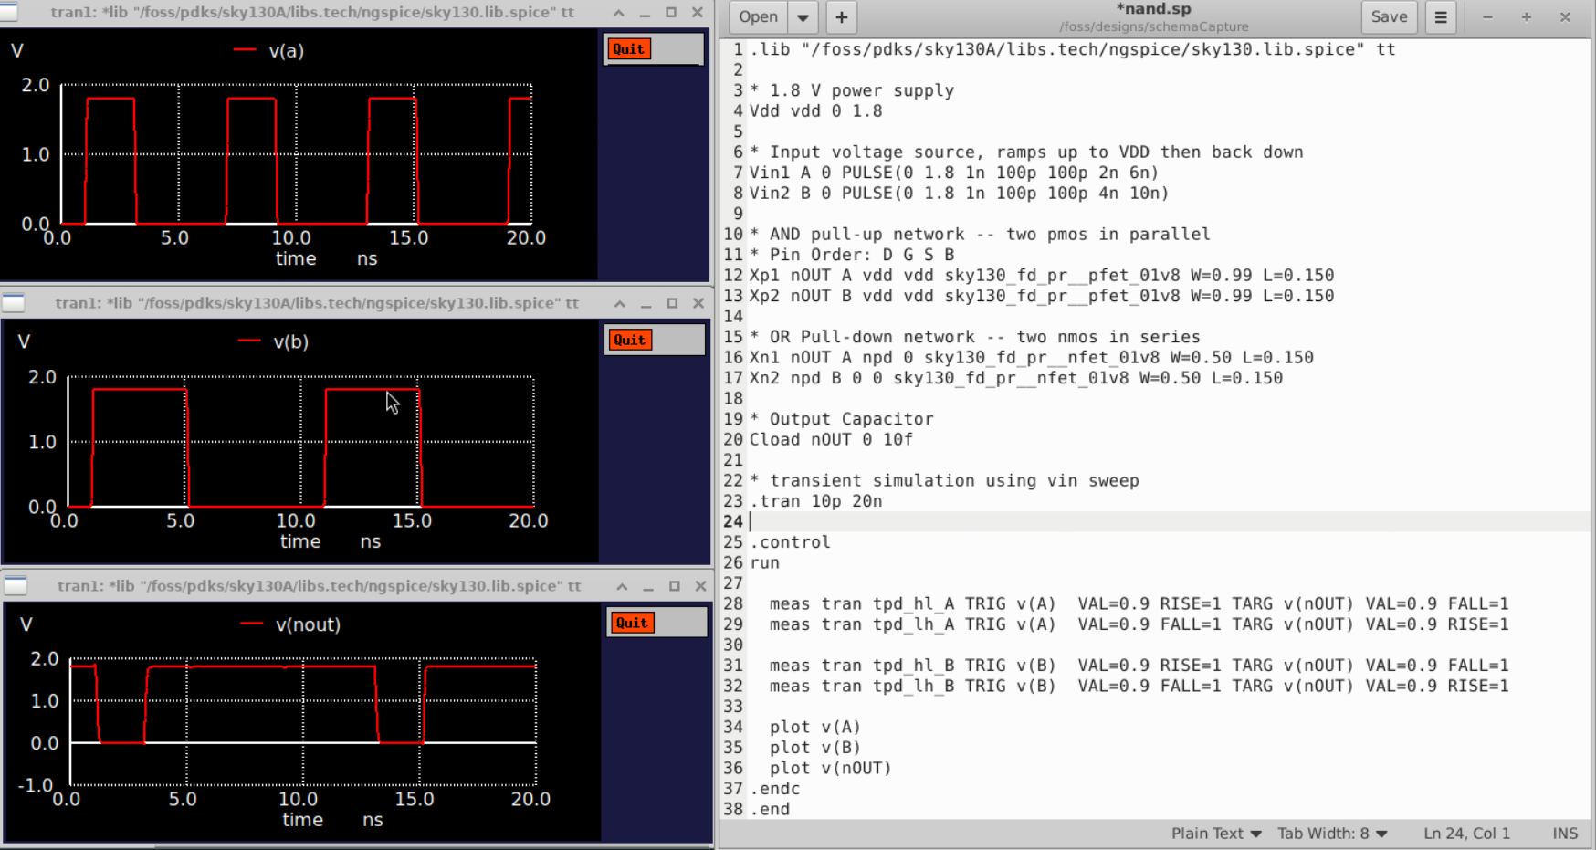Screen dimensions: 1596x850
Task: Click the Ln 24, Col 1 indicator
Action: (x=1466, y=833)
